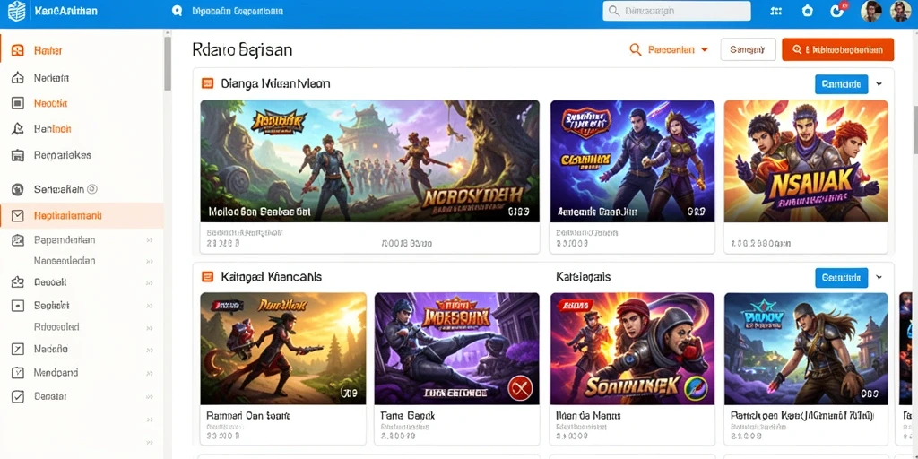Open the Praceanian dropdown filter

click(669, 50)
